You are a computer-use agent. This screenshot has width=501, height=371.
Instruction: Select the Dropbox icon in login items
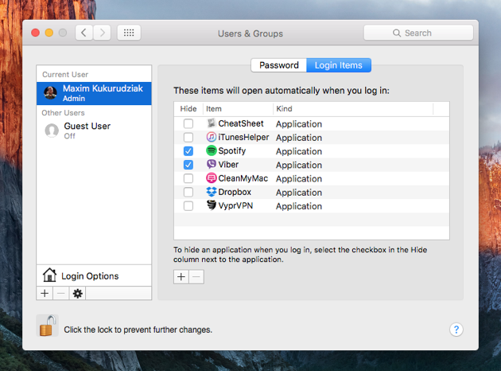click(x=212, y=192)
